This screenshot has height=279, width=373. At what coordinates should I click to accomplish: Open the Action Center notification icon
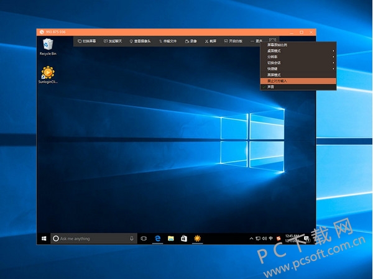[x=306, y=239]
